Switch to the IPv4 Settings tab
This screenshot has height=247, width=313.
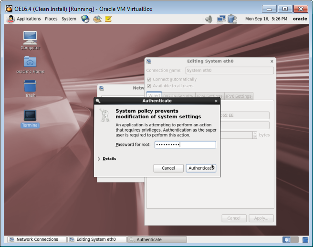(209, 96)
